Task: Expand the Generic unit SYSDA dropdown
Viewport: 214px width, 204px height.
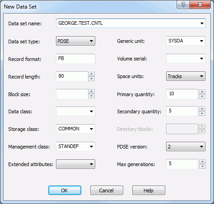Action: pos(186,41)
